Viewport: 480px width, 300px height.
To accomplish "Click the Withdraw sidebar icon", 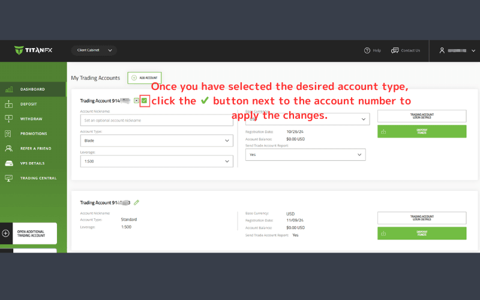I will [x=9, y=119].
